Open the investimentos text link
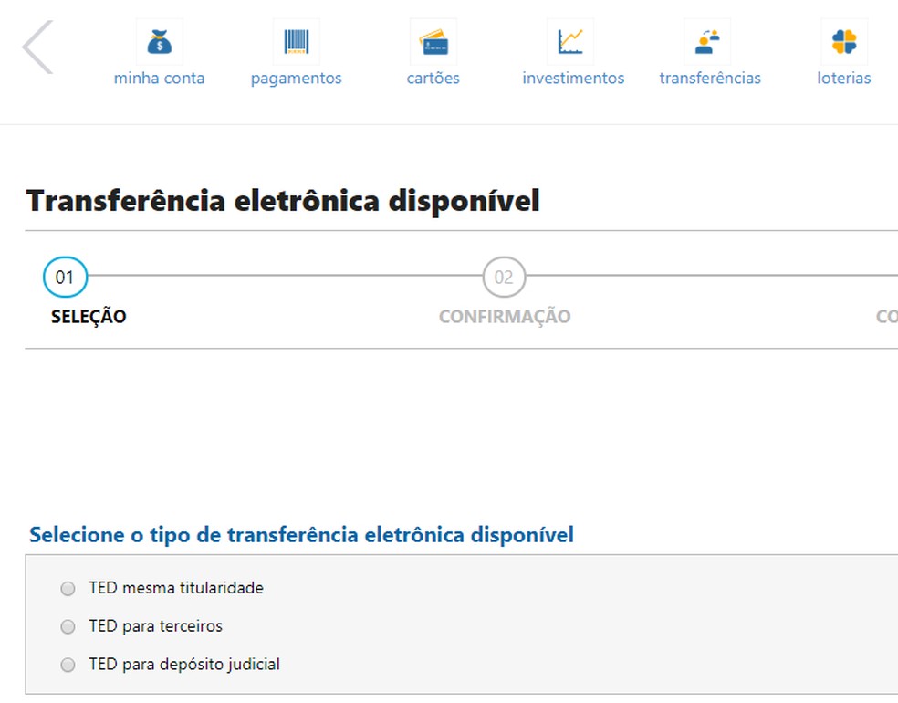898x703 pixels. point(572,78)
